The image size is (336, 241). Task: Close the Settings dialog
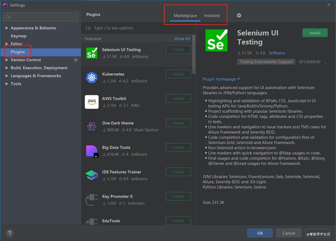coord(329,5)
